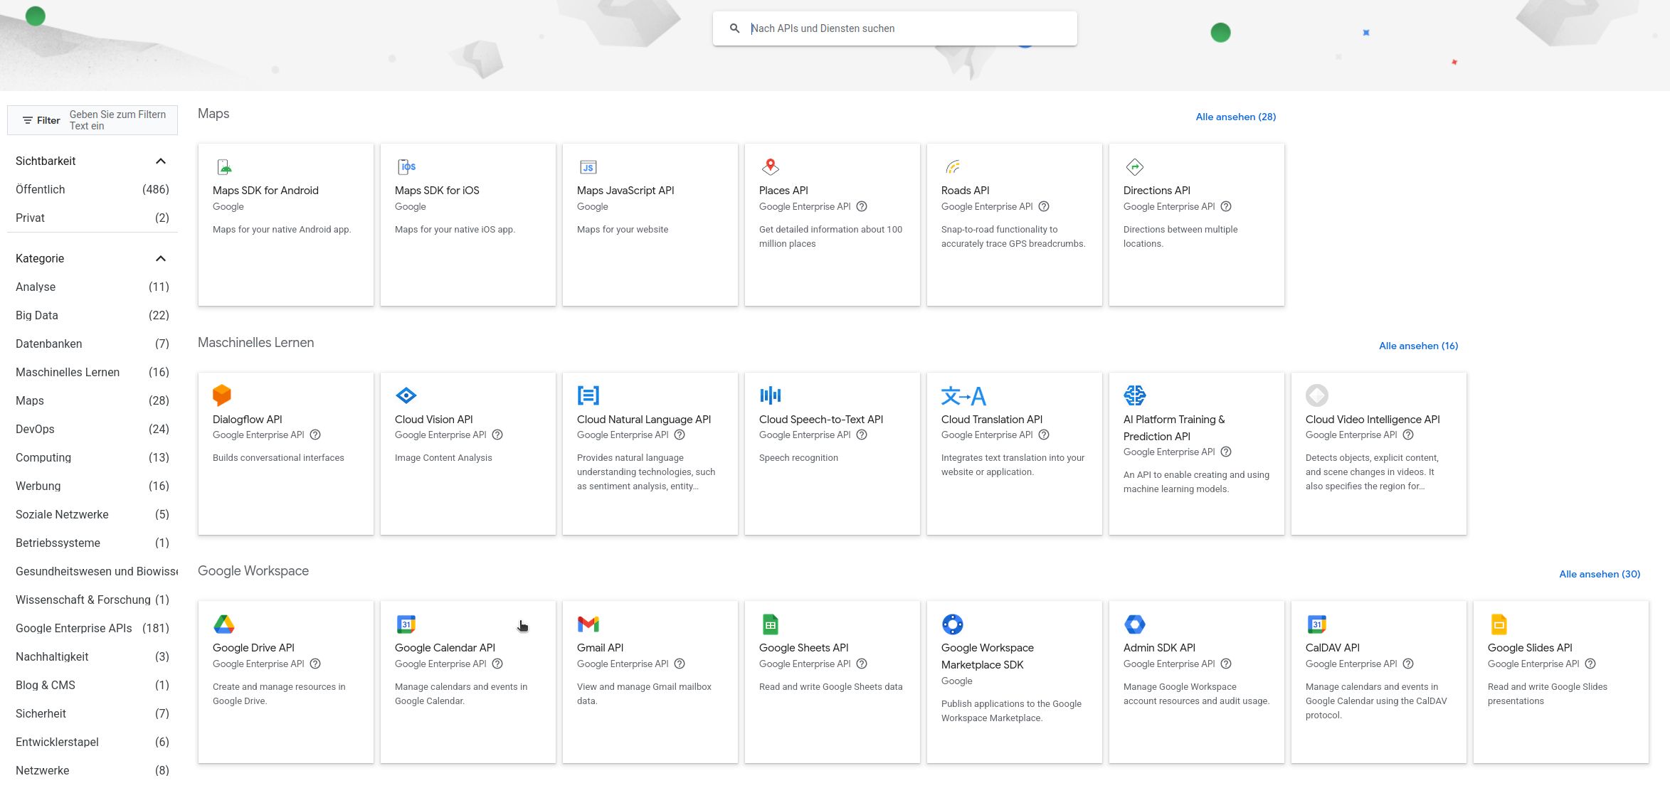Click the Google Sheets API icon
This screenshot has height=788, width=1670.
pos(771,624)
